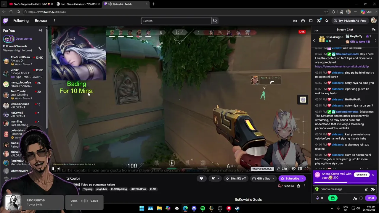Viewport: 379px width, 213px height.
Task: Toggle fullscreen on the video player
Action: point(306,169)
